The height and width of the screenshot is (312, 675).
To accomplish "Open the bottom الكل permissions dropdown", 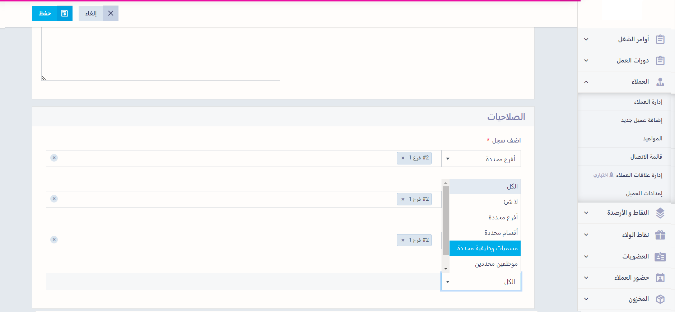I will tap(481, 282).
